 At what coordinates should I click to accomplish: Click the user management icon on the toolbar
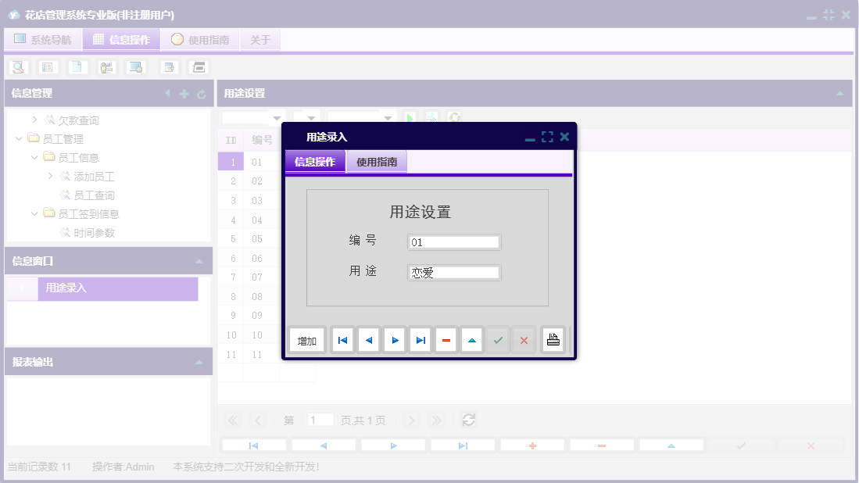point(106,66)
